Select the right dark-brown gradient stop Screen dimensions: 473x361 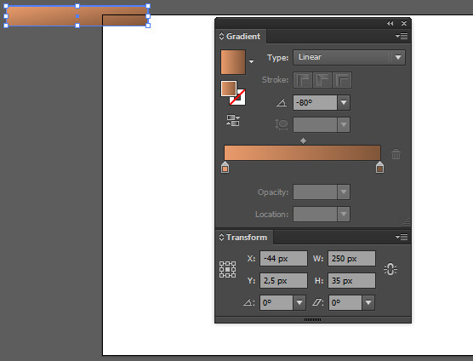click(x=379, y=167)
